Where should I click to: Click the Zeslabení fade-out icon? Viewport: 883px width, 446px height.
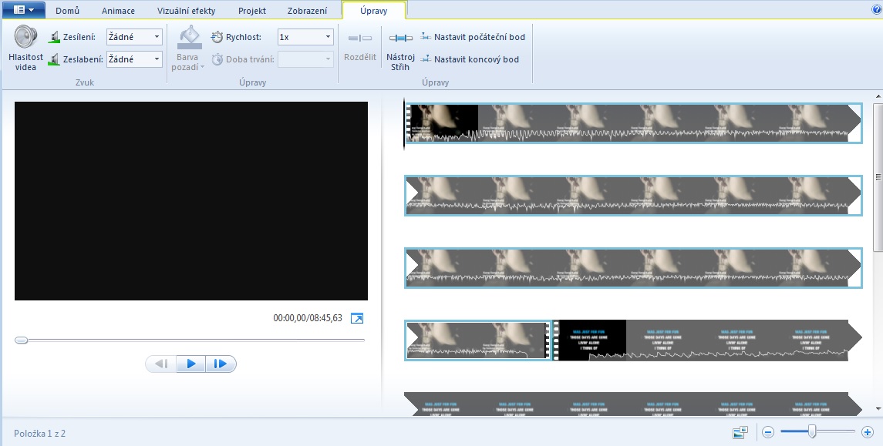point(54,59)
